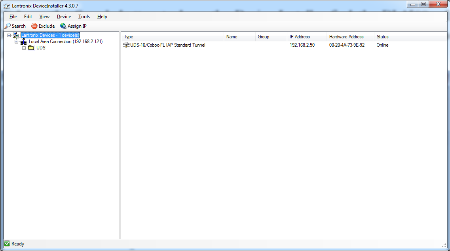This screenshot has width=450, height=251.
Task: Minimize the DeviceInstaller window
Action: (413, 4)
